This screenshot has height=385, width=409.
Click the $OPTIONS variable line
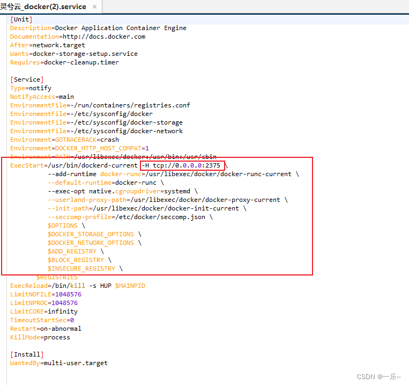click(x=66, y=226)
